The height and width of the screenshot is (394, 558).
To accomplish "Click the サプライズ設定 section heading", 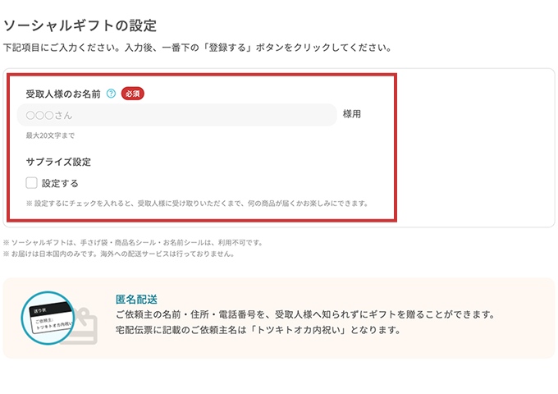I will (x=58, y=162).
